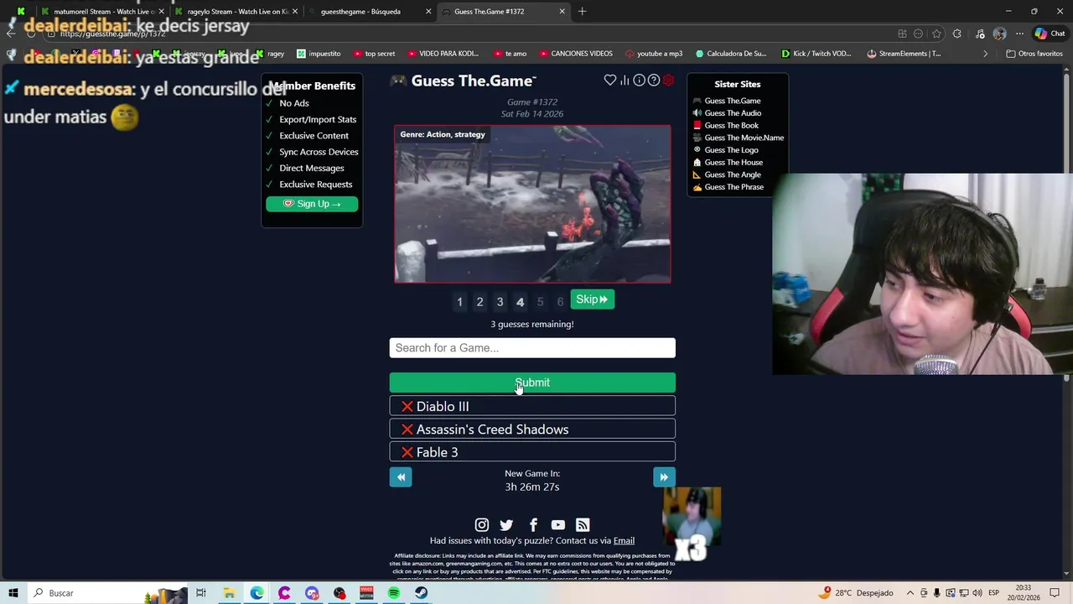Open browser settings ellipsis menu
The width and height of the screenshot is (1073, 604).
click(x=1019, y=34)
